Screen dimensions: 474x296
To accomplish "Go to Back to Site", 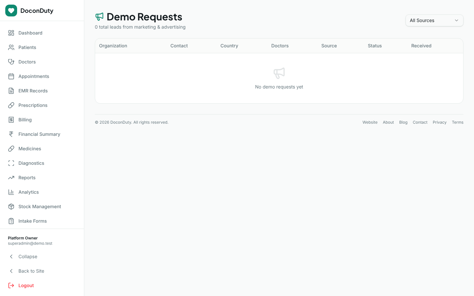I will coord(42,271).
